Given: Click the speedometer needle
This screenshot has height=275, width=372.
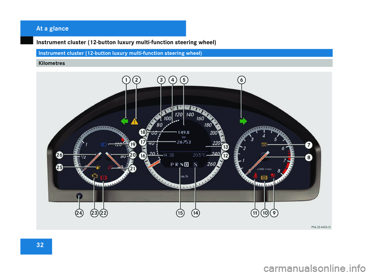Looking at the screenshot, I should pyautogui.click(x=154, y=164).
